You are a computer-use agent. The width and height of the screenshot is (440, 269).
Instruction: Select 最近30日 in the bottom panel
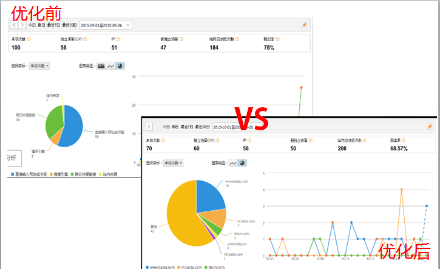[201, 127]
